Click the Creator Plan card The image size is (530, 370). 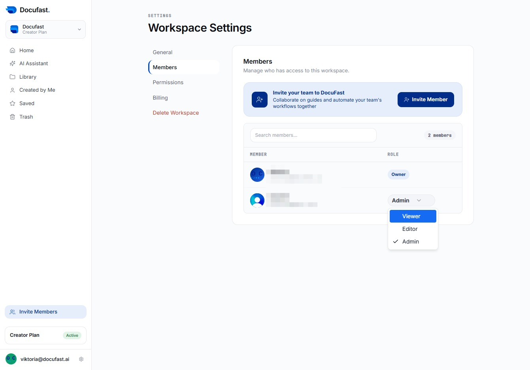pyautogui.click(x=45, y=335)
